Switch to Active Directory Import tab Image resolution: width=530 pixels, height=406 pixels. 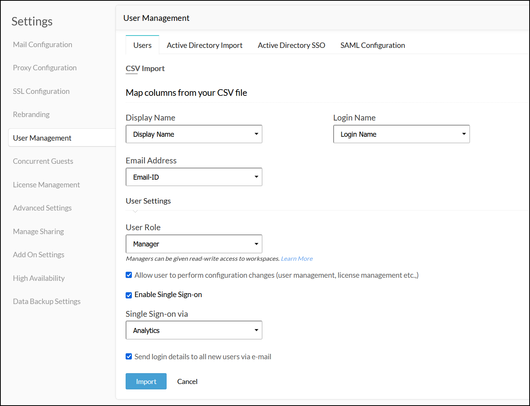tap(205, 45)
